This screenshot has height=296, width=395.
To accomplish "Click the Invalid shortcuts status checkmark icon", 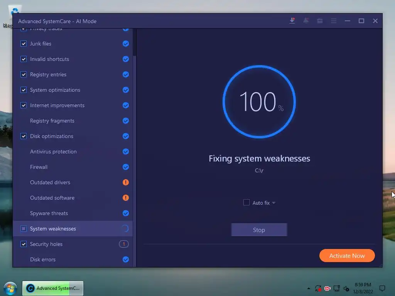I will [x=126, y=59].
